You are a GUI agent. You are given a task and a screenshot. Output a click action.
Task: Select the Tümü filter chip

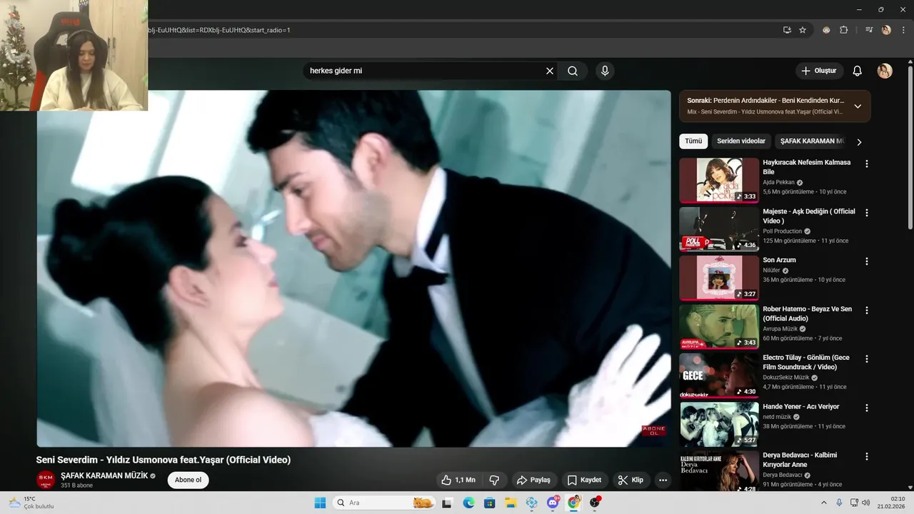coord(693,141)
